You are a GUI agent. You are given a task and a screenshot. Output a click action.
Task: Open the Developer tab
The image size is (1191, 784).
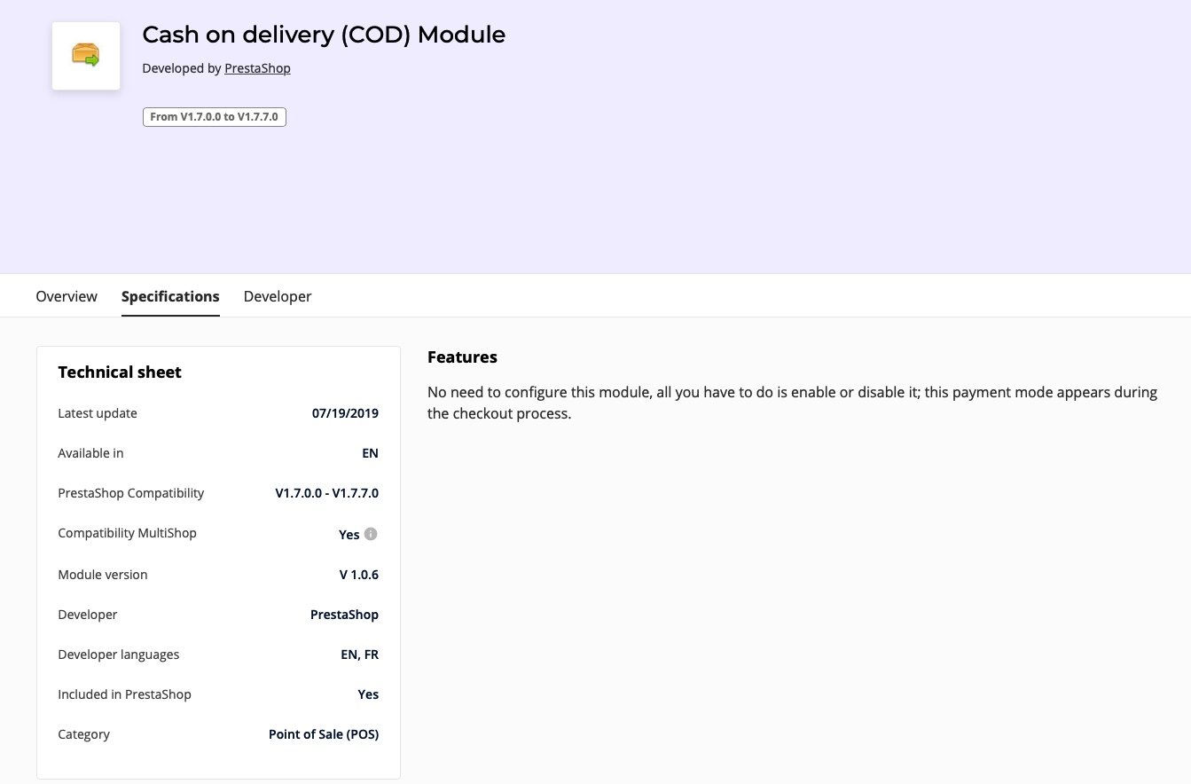[x=278, y=296]
